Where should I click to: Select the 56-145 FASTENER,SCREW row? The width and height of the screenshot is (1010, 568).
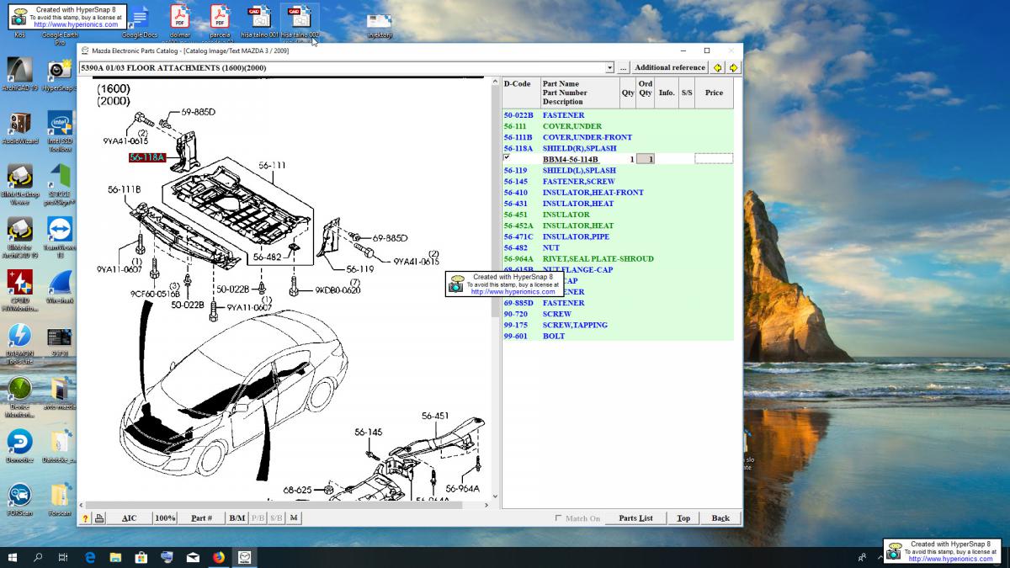pyautogui.click(x=618, y=182)
